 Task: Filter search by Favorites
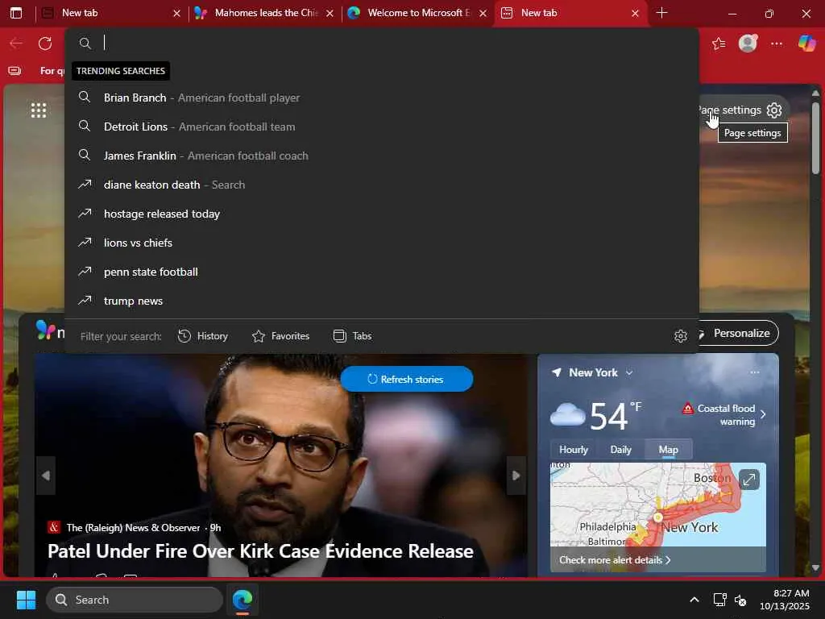(280, 336)
